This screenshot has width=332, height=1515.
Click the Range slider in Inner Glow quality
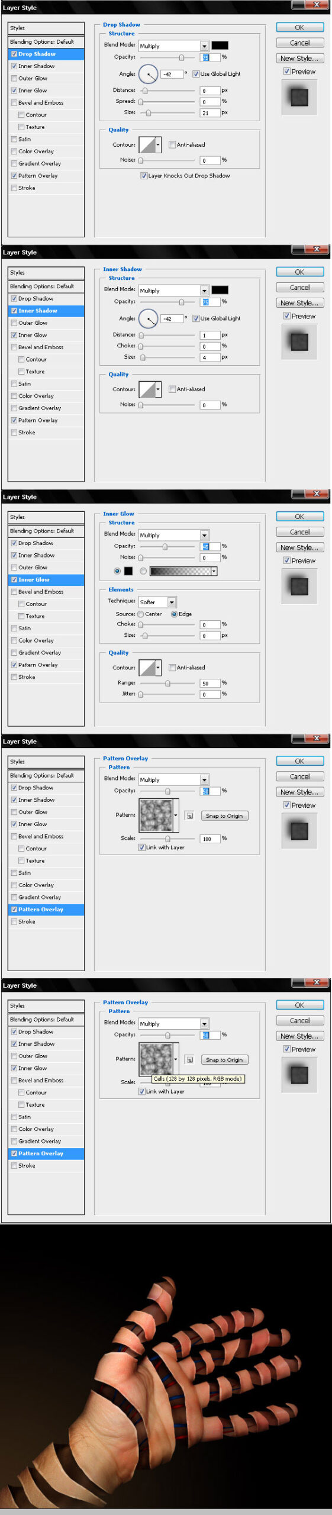[x=167, y=683]
